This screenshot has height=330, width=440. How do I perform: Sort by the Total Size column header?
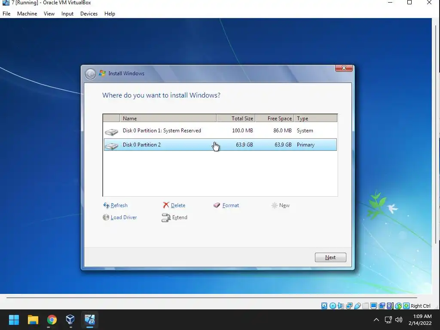click(x=236, y=119)
